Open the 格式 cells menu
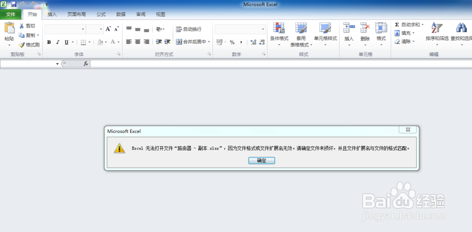 [381, 34]
